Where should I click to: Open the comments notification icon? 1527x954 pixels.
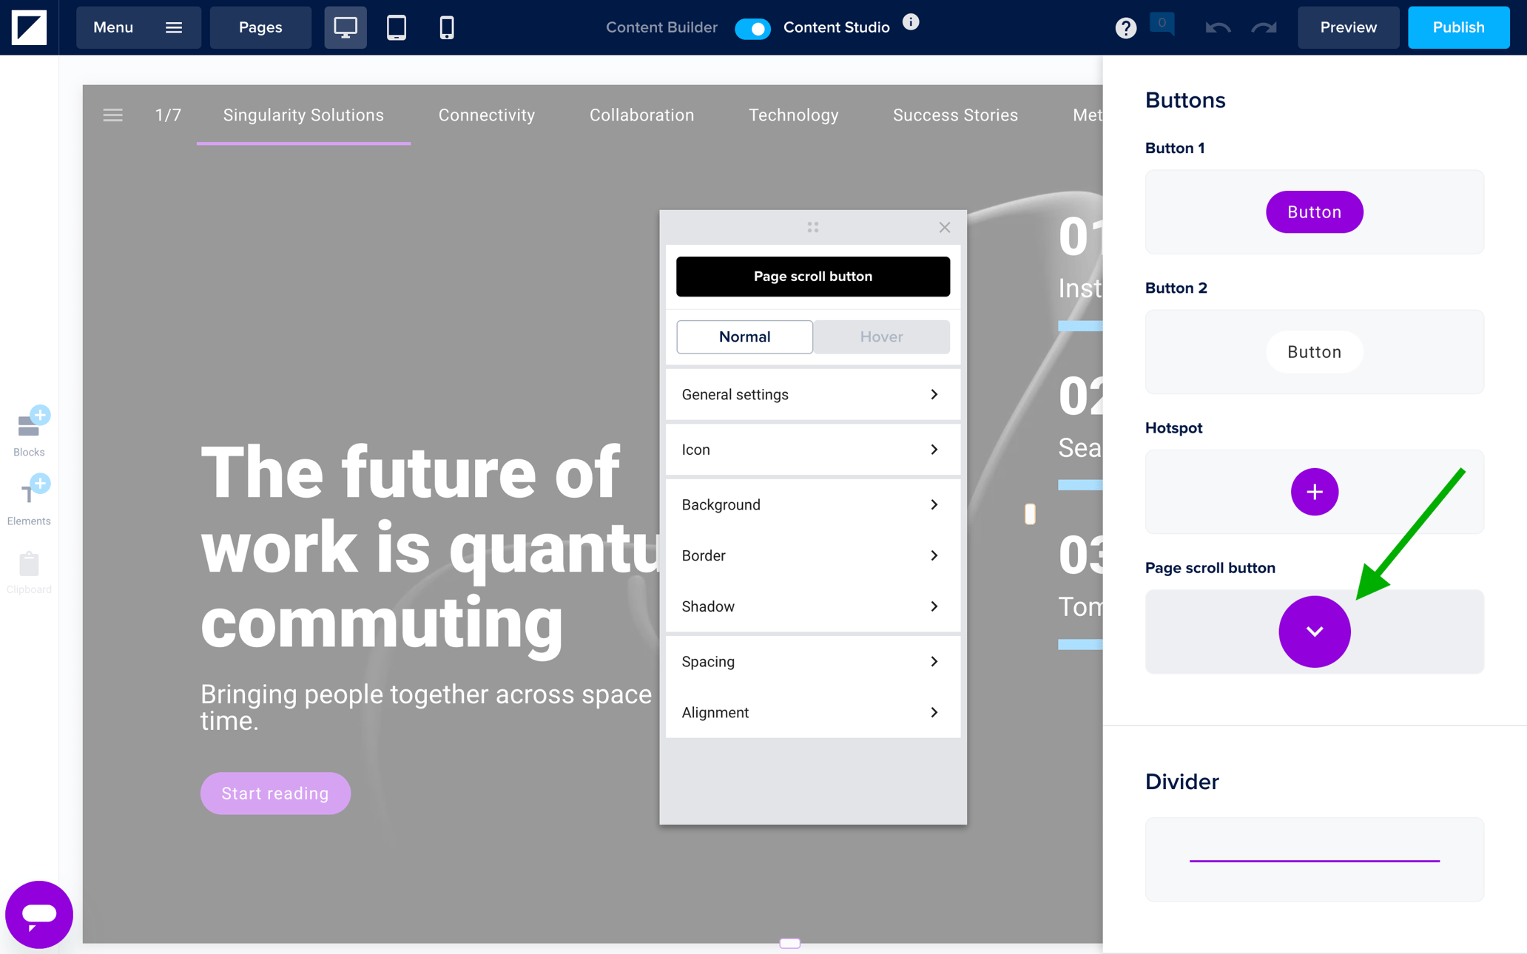point(1162,24)
